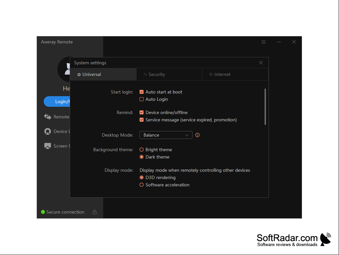339x255 pixels.
Task: Uncheck Device online/offline reminder
Action: pyautogui.click(x=142, y=112)
